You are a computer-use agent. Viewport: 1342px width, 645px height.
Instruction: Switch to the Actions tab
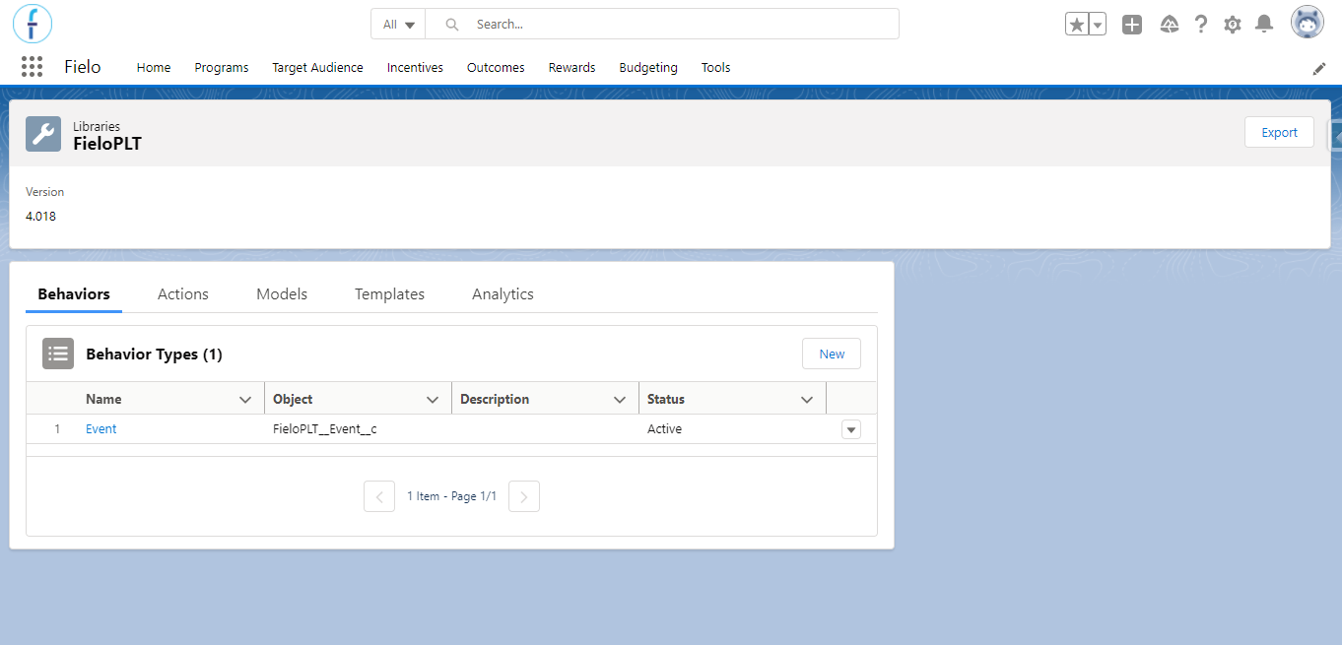[x=183, y=294]
